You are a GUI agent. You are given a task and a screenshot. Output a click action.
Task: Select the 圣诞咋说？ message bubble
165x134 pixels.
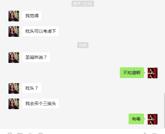tap(36, 57)
